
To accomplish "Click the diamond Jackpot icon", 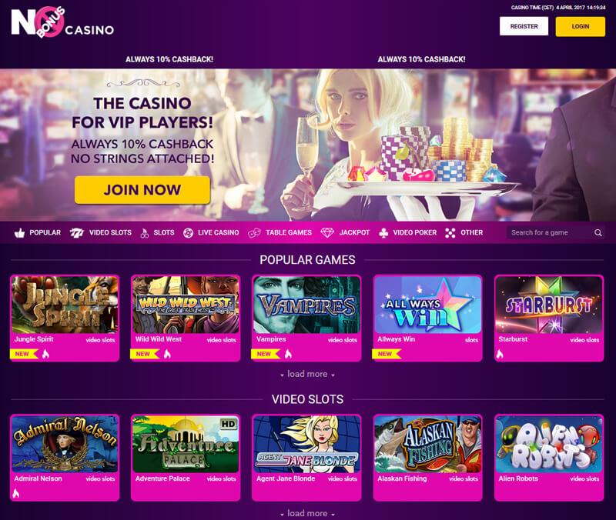I will click(326, 233).
